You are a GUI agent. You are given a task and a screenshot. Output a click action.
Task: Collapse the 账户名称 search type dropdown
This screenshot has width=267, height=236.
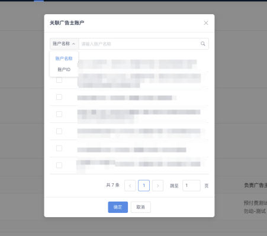tap(65, 44)
